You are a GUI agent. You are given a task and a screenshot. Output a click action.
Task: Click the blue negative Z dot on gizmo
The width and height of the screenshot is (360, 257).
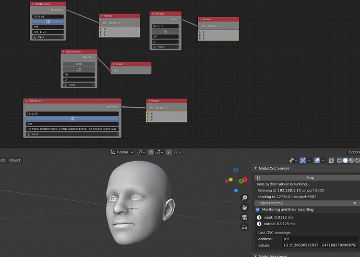pos(236,190)
